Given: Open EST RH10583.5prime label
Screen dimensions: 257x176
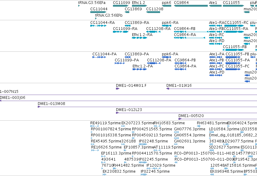Looking at the screenshot, I should [169, 123].
